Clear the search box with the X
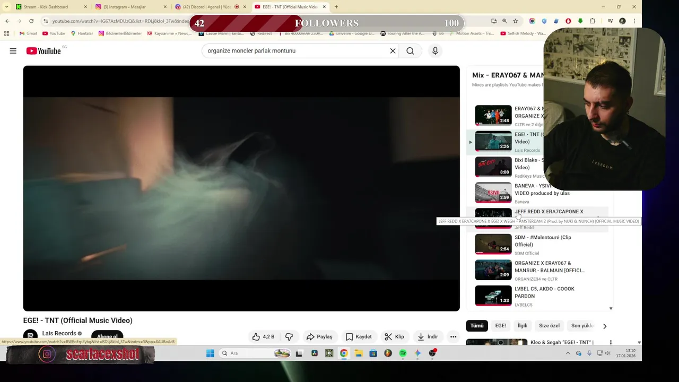 (393, 51)
